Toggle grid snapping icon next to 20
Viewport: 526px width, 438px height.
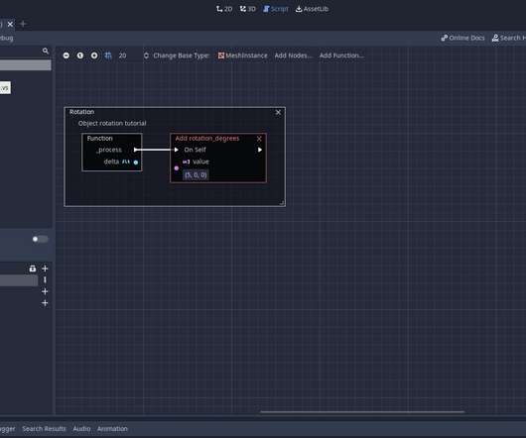coord(108,55)
